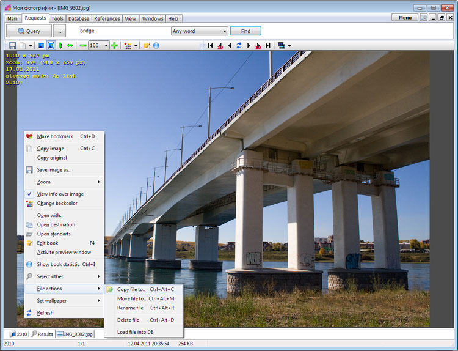Click the copy image toolbar icon
The height and width of the screenshot is (351, 458).
click(x=23, y=46)
